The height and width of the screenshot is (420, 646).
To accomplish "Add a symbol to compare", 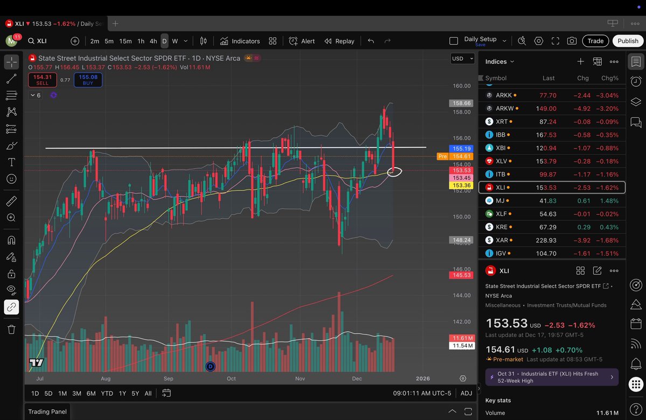I will 74,41.
